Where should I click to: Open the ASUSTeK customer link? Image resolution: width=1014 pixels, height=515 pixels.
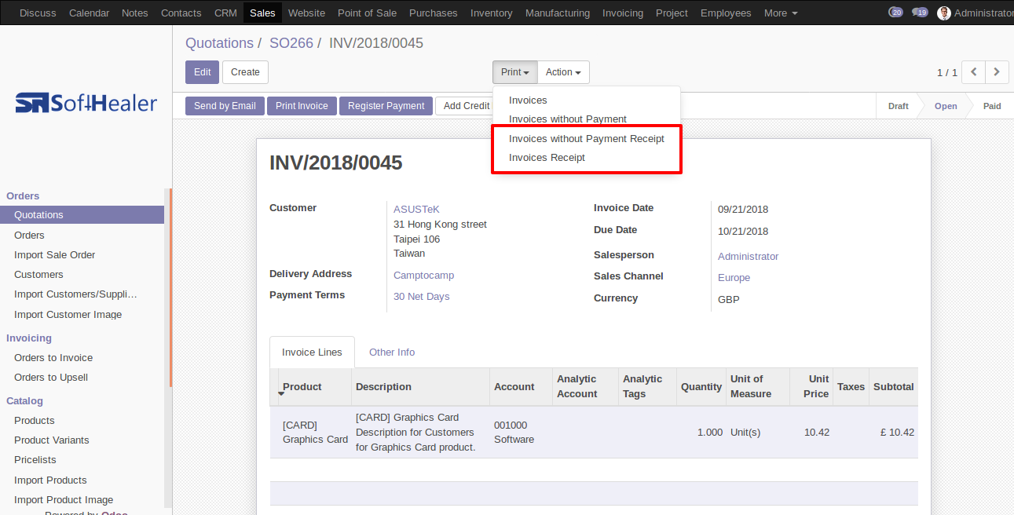click(x=416, y=210)
